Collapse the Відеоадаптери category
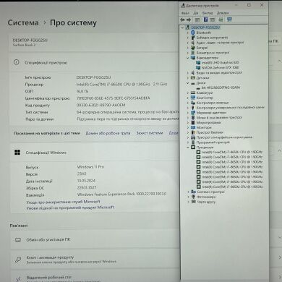This screenshot has width=282, height=282. click(188, 58)
